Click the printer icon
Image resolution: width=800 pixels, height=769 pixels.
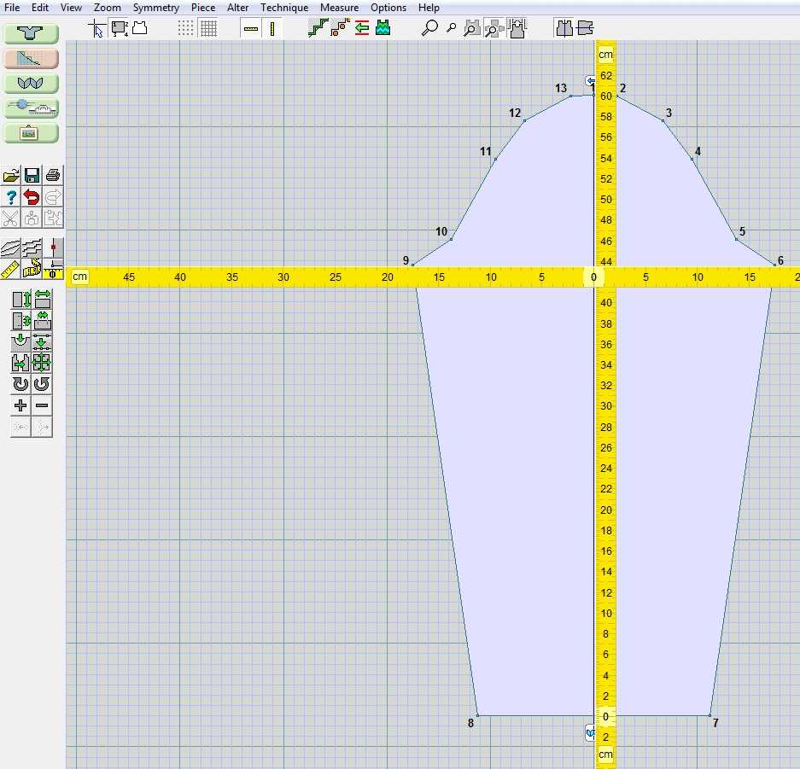[x=53, y=176]
